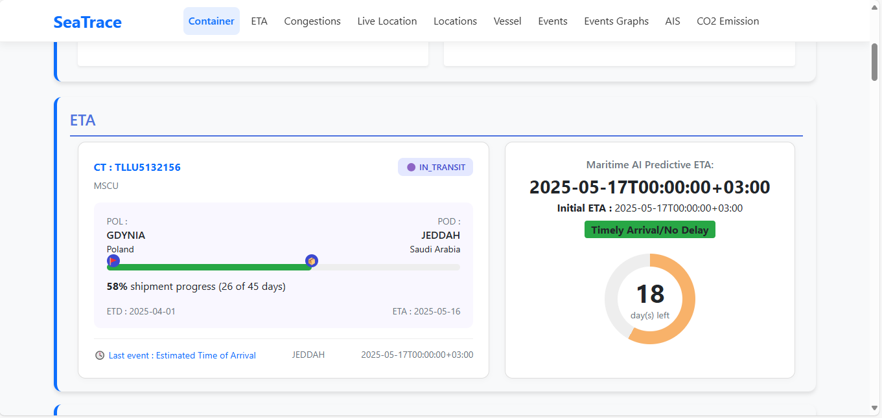Image resolution: width=882 pixels, height=418 pixels.
Task: Click the Initial ETA value line
Action: coord(650,208)
